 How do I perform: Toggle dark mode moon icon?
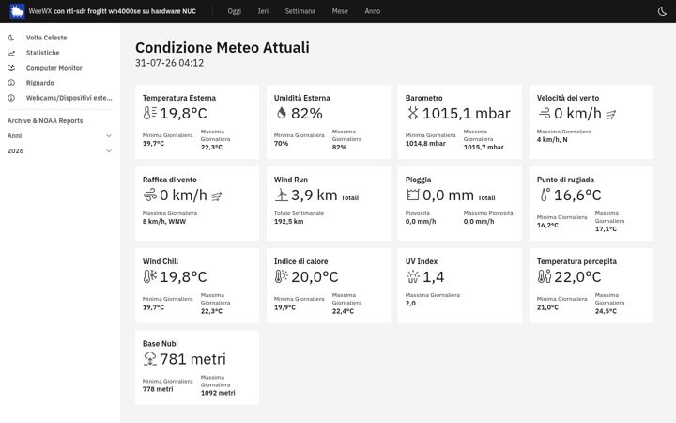[662, 11]
